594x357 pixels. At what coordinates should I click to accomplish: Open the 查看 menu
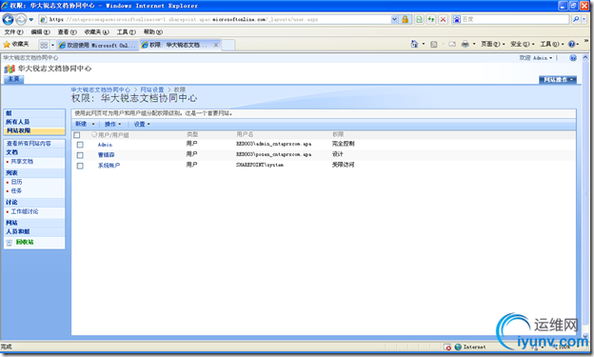67,32
